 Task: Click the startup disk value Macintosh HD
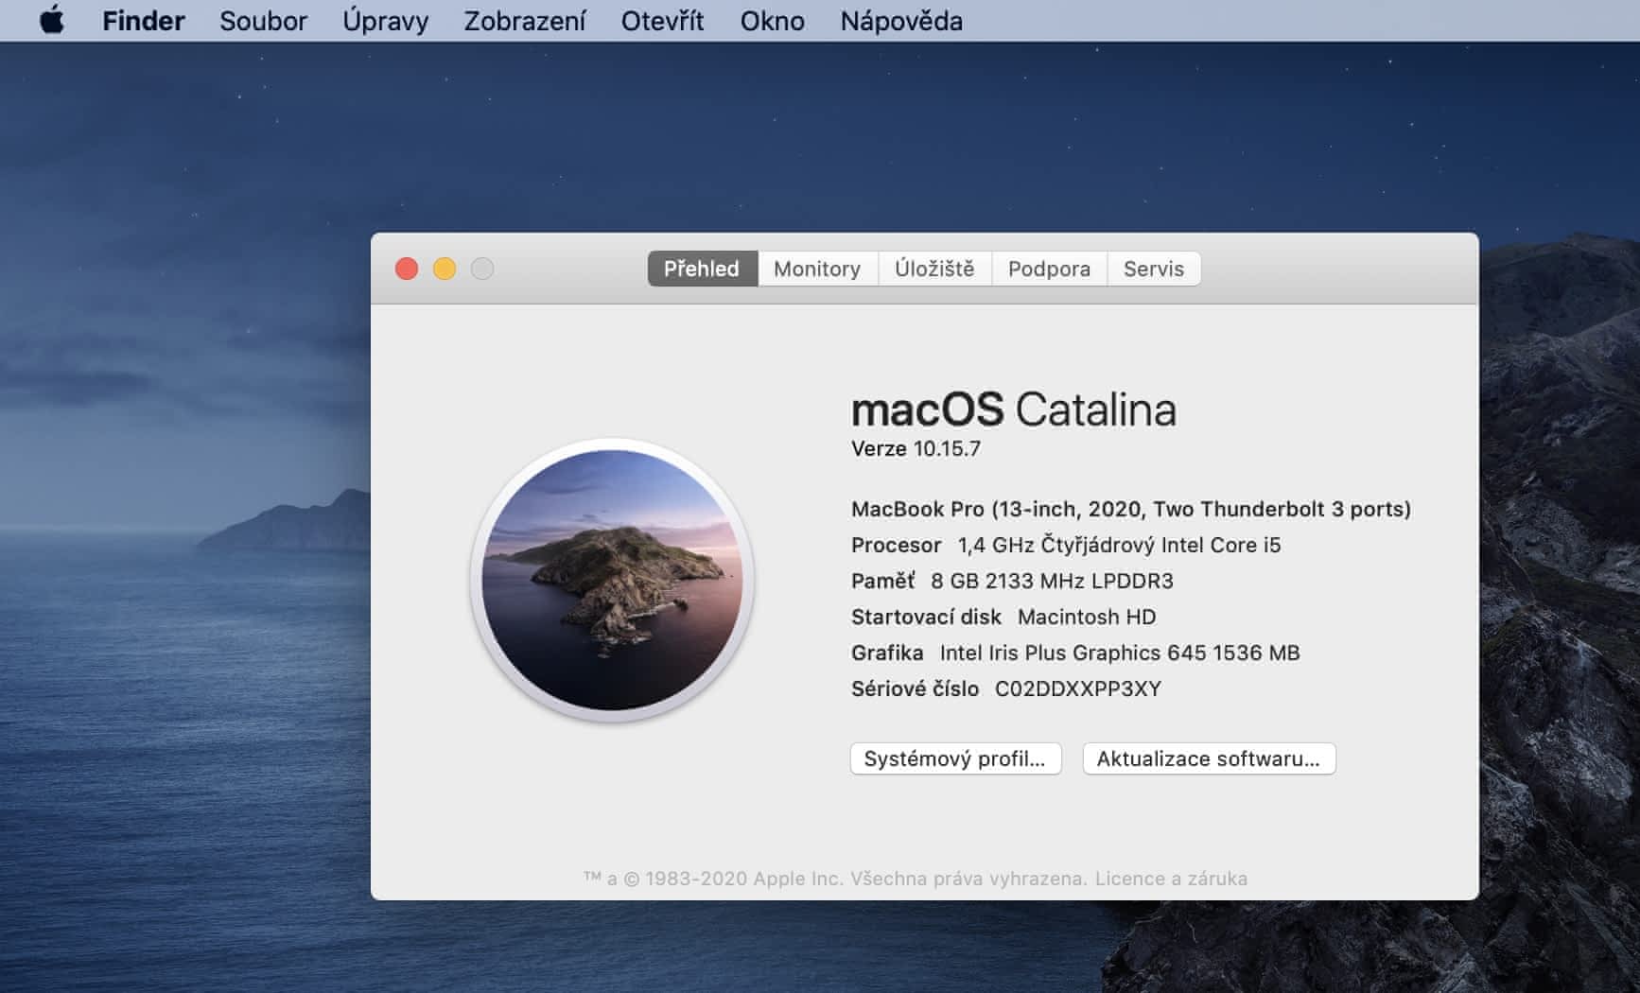coord(1087,617)
